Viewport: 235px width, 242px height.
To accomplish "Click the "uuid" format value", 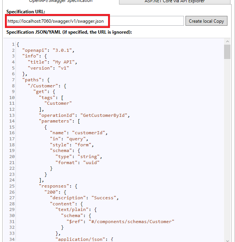I will click(x=92, y=162).
